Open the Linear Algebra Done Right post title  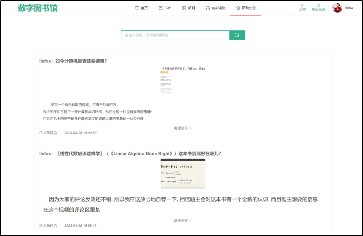pyautogui.click(x=138, y=154)
